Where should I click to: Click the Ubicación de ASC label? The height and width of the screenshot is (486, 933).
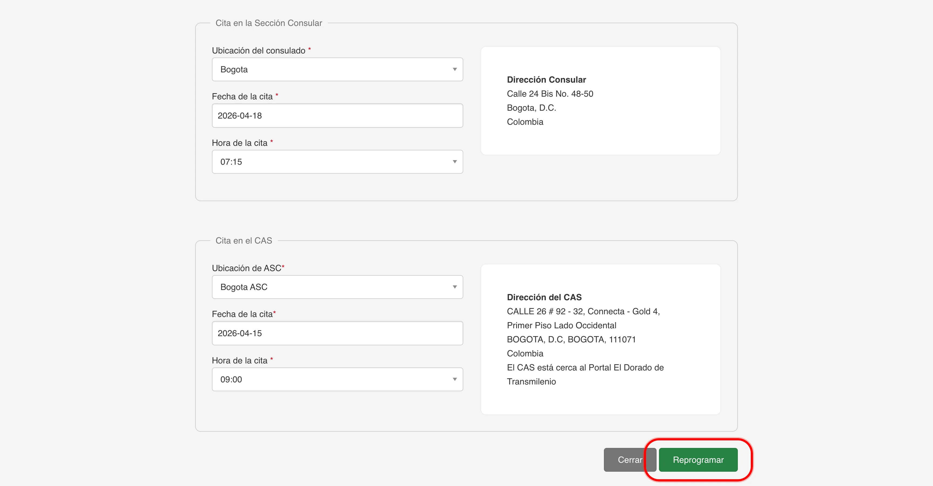[x=246, y=268]
